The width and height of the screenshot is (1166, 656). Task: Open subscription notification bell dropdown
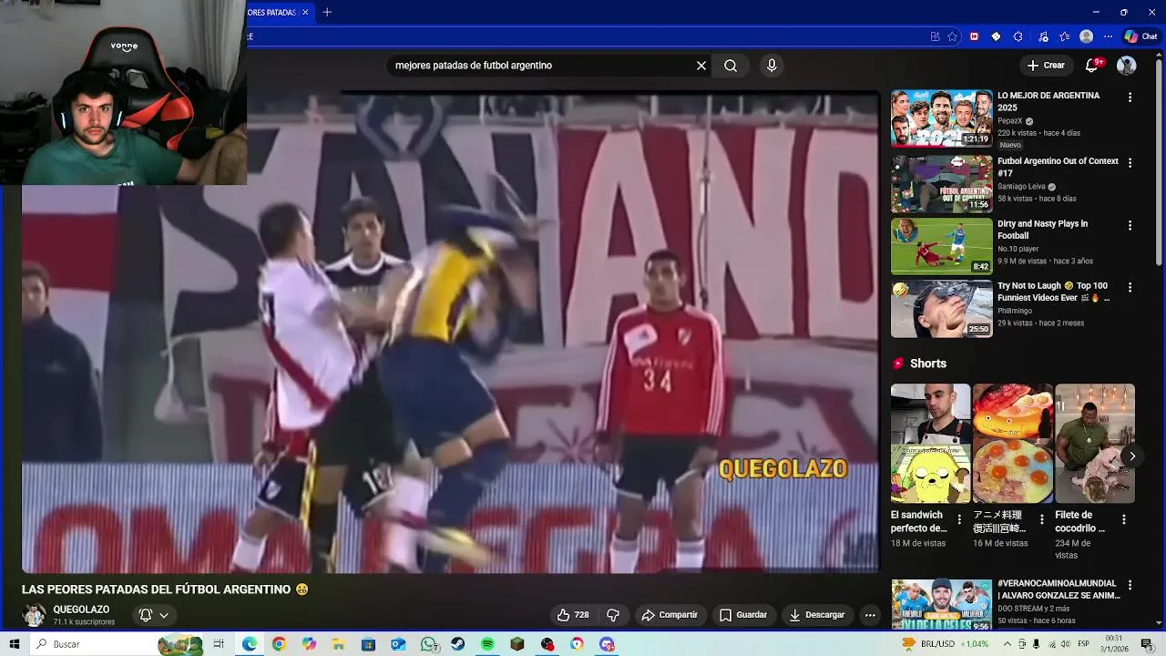pos(153,615)
